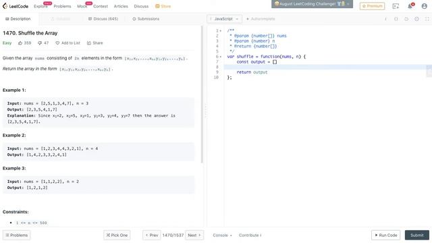432x243 pixels.
Task: Expand the Console panel
Action: click(222, 236)
